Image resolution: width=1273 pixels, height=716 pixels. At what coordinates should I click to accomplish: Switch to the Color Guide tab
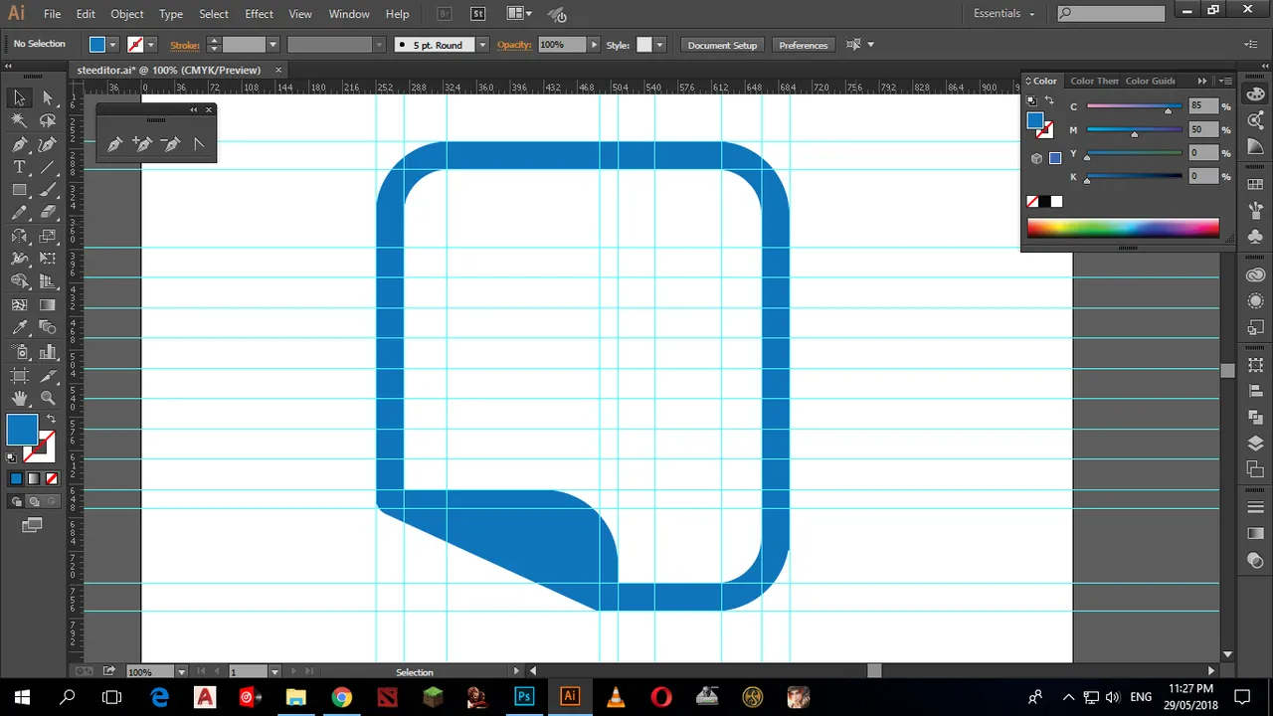[1151, 81]
